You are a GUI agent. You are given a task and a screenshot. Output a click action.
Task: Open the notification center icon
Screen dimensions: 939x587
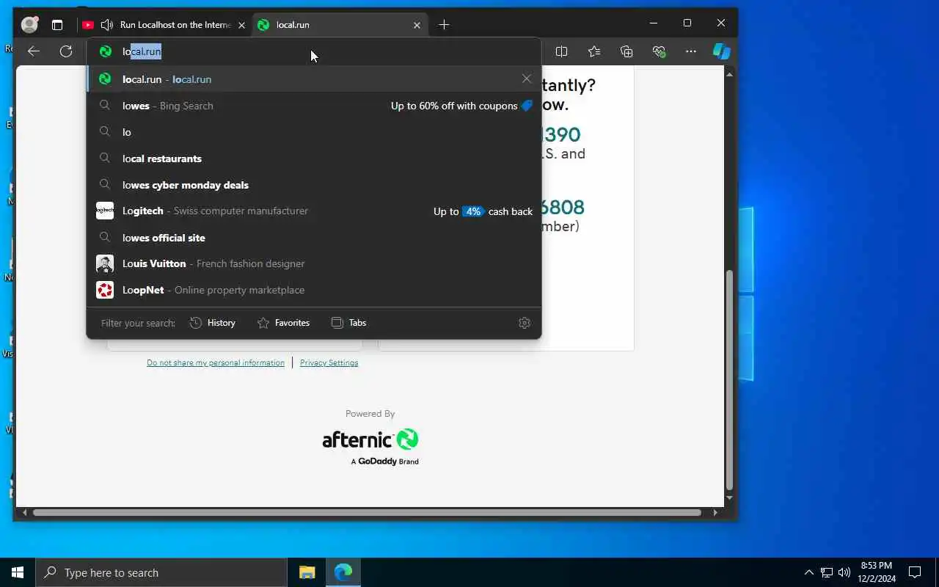point(915,572)
